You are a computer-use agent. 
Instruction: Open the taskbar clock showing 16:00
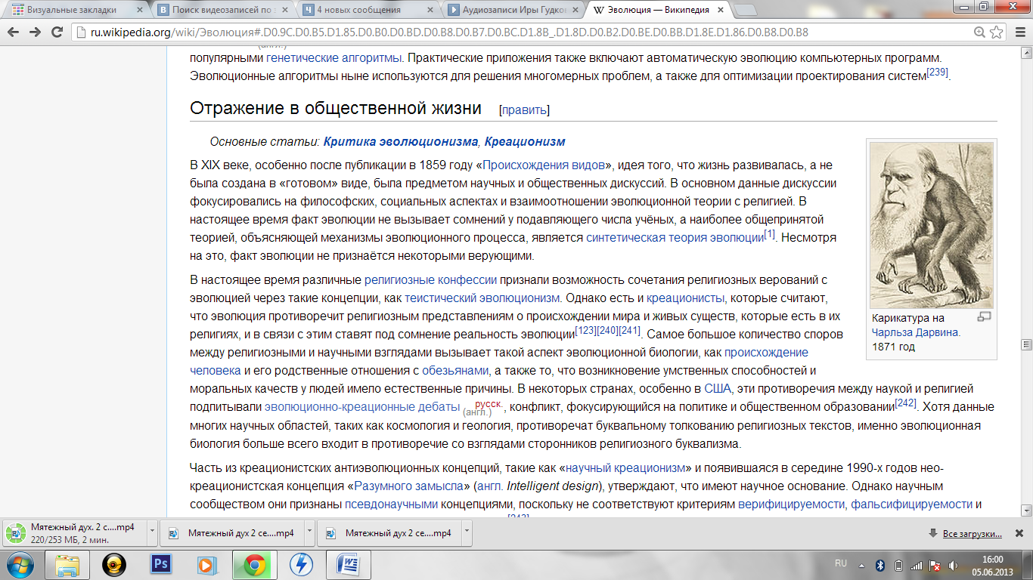click(x=992, y=565)
